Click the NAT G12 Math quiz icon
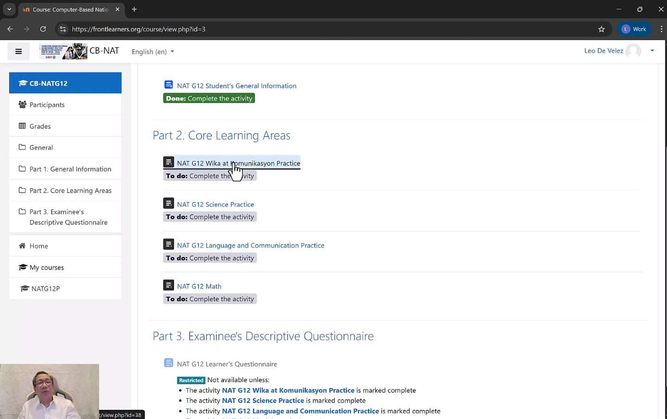This screenshot has width=667, height=419. [x=168, y=286]
